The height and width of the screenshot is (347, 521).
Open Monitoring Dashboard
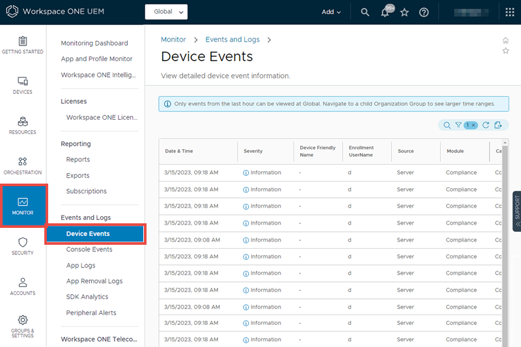[94, 43]
